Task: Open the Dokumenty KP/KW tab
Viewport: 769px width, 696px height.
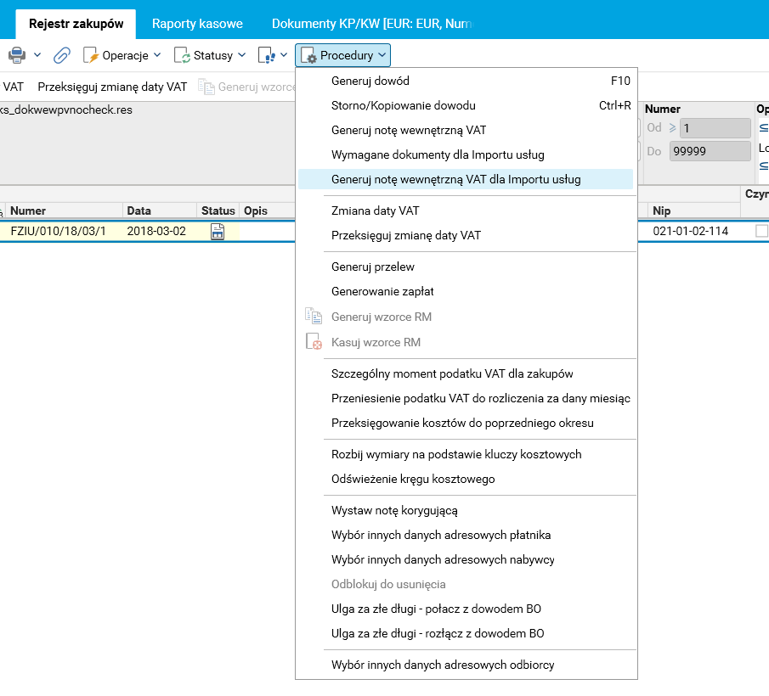Action: pyautogui.click(x=371, y=24)
